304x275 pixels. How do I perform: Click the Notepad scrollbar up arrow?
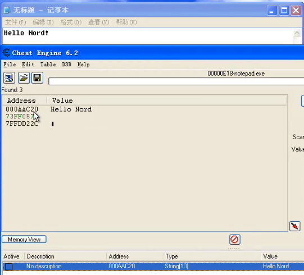[x=297, y=33]
